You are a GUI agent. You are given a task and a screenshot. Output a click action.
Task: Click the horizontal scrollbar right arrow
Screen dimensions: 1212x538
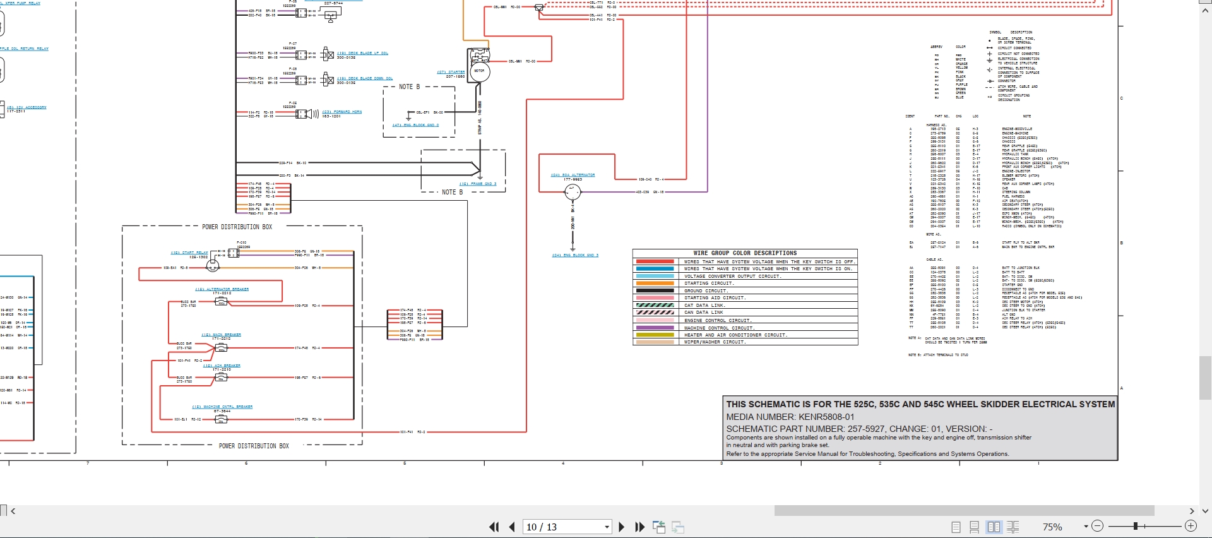click(1192, 511)
